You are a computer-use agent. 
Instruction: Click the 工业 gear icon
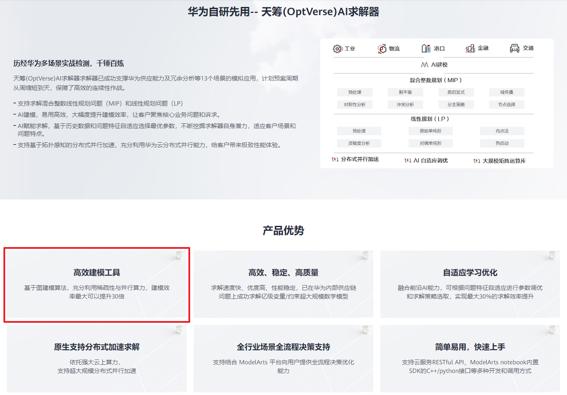pyautogui.click(x=338, y=48)
